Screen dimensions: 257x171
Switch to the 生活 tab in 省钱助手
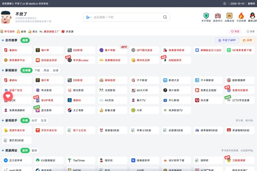[x=43, y=121]
